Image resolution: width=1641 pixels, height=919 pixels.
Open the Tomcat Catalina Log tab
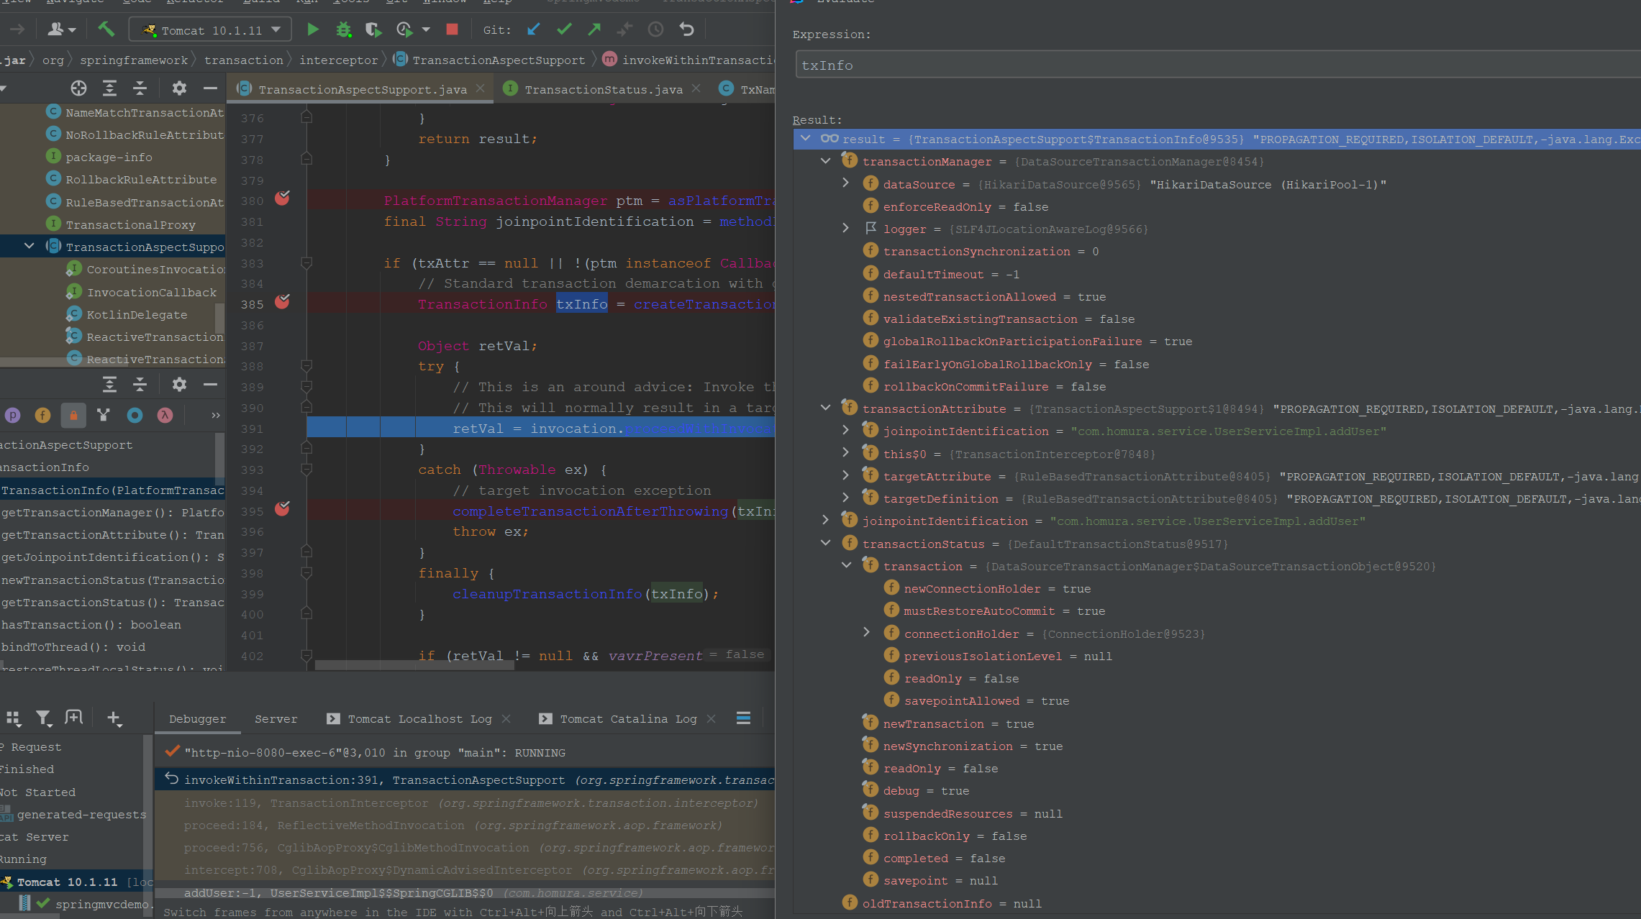(627, 718)
